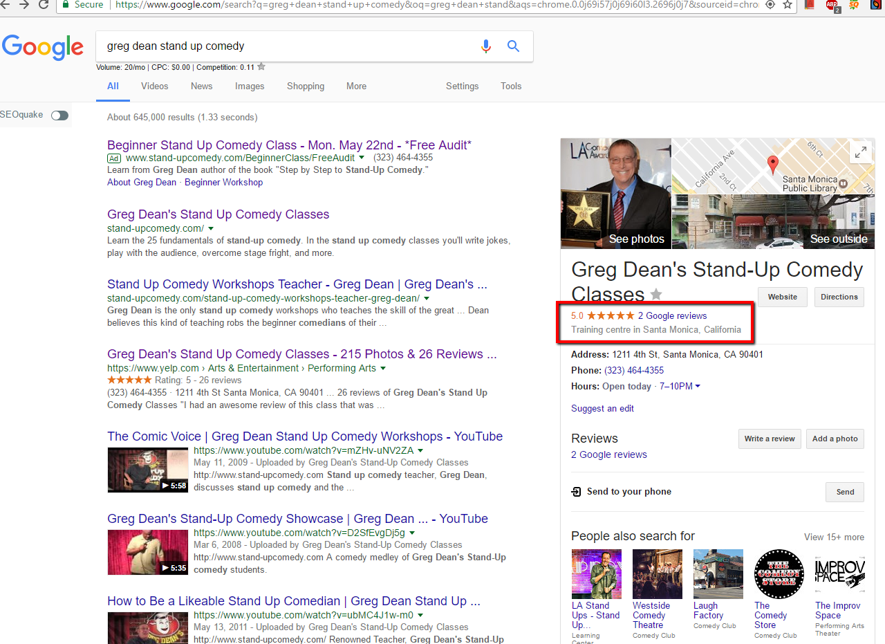Open Suggest an edit link
The image size is (885, 644).
coord(602,408)
